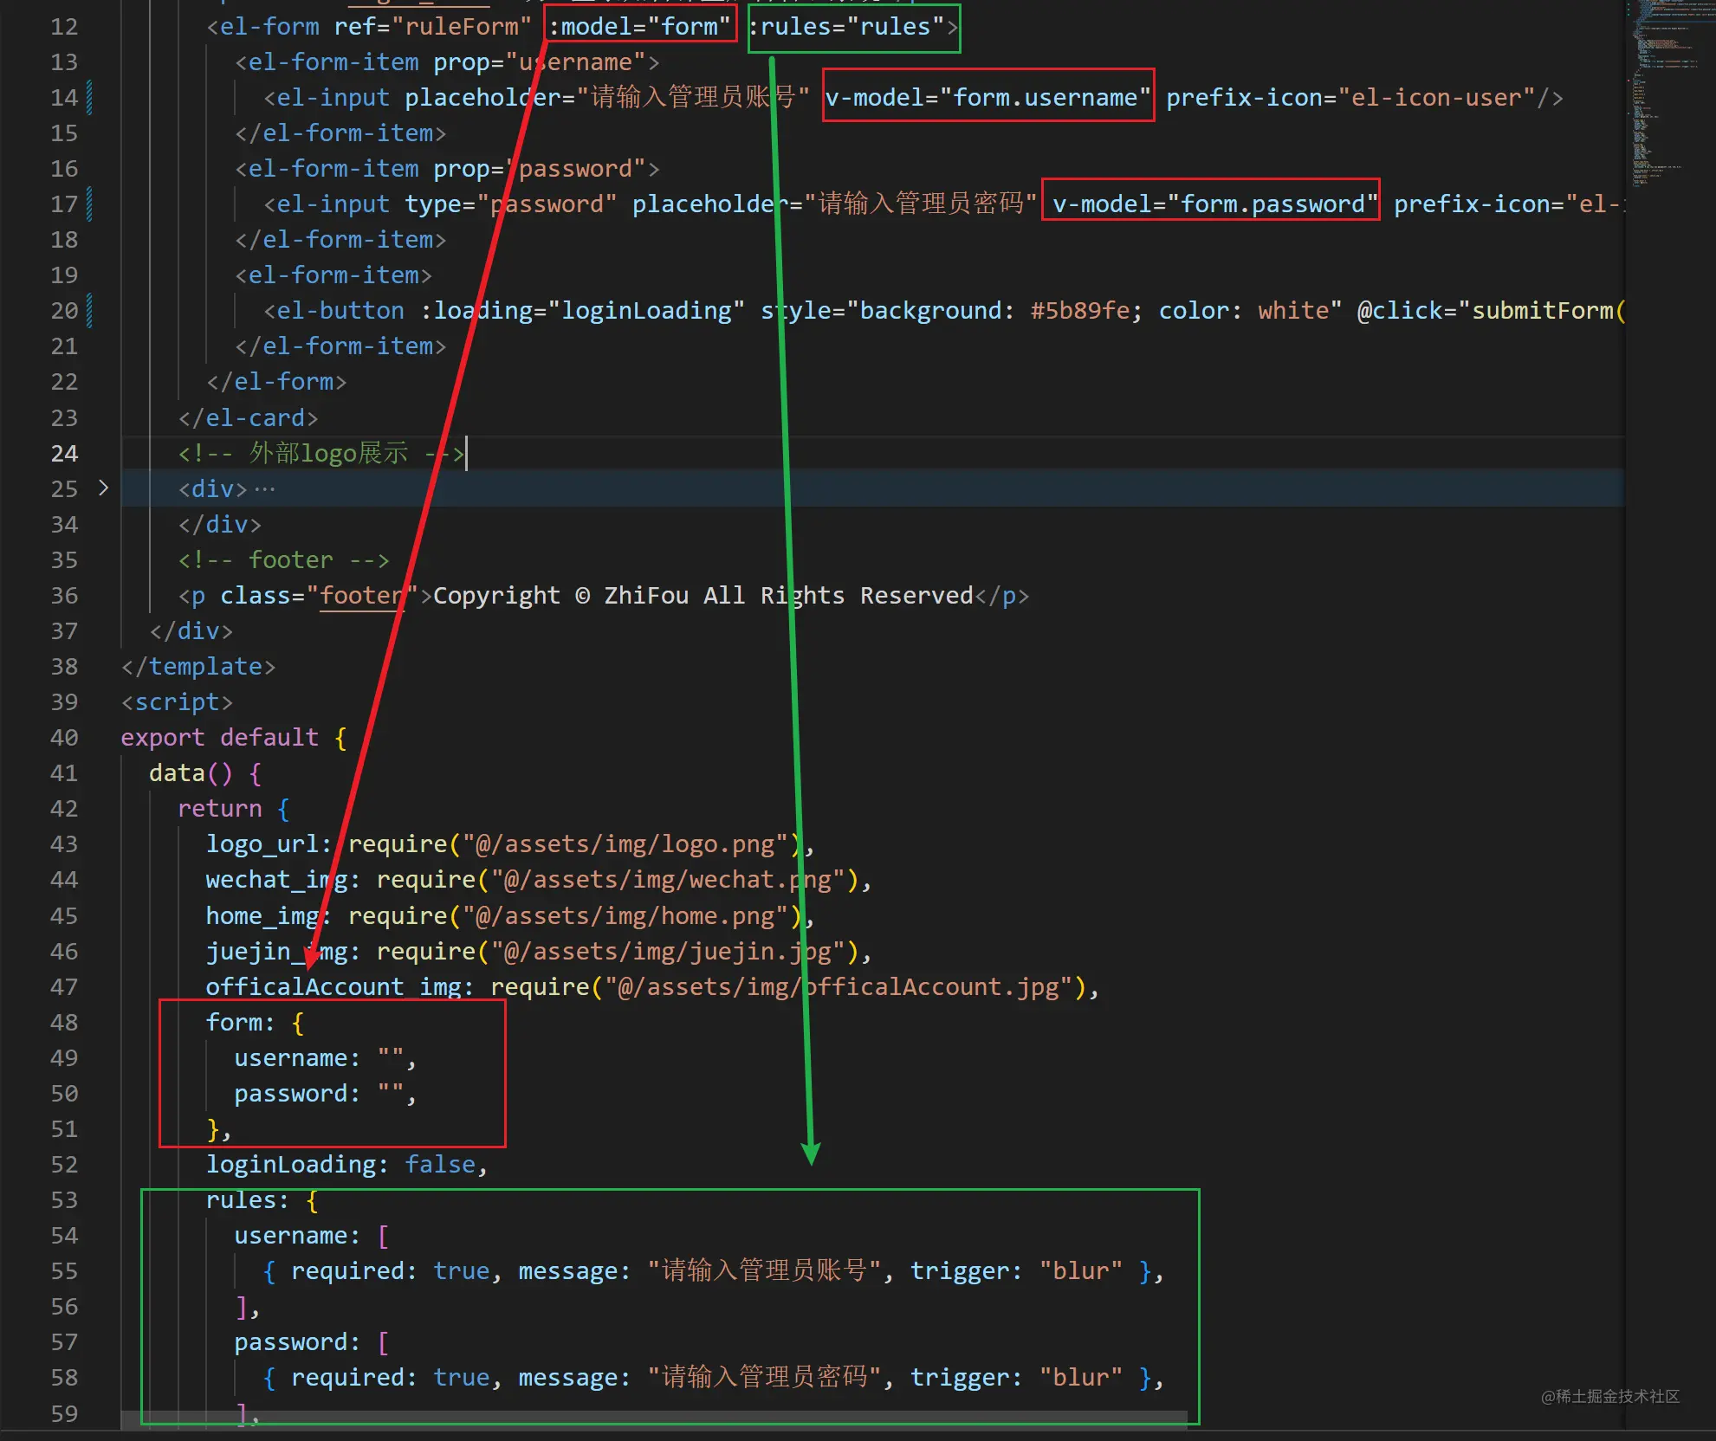The image size is (1716, 1441).
Task: Expand the folded div at line 25
Action: coord(103,488)
